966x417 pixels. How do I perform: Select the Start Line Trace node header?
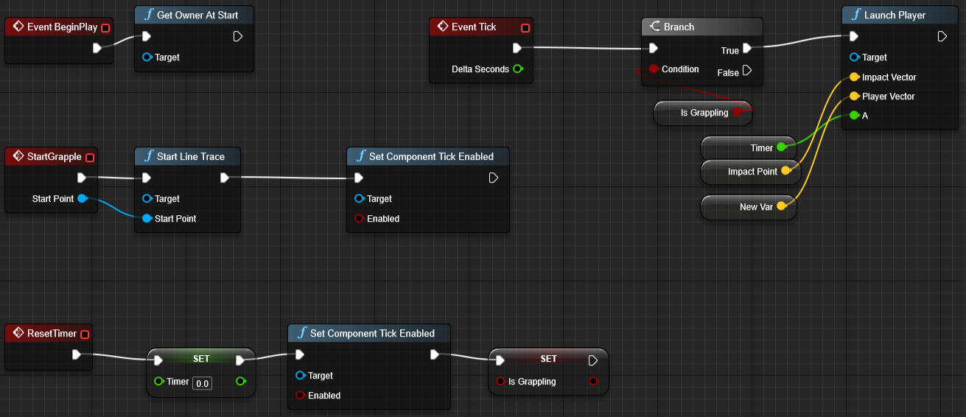pyautogui.click(x=187, y=157)
